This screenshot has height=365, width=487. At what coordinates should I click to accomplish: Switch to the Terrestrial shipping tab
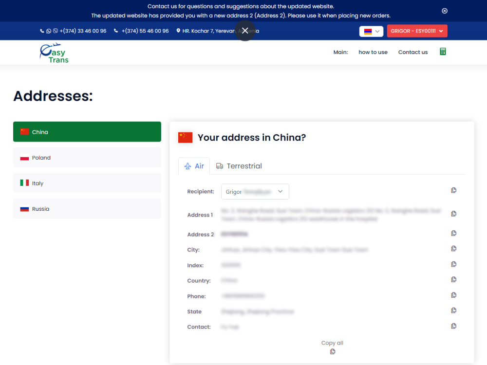coord(239,166)
